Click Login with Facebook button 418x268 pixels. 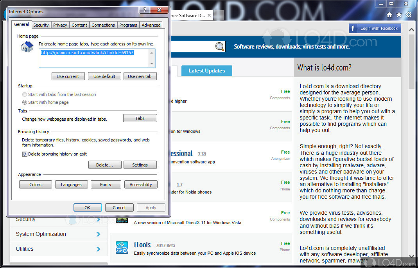point(375,28)
